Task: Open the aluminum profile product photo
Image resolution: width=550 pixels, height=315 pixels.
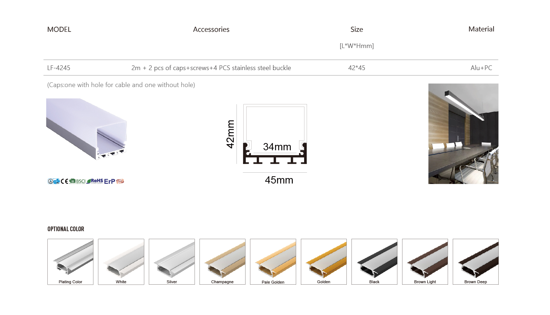Action: pyautogui.click(x=86, y=129)
